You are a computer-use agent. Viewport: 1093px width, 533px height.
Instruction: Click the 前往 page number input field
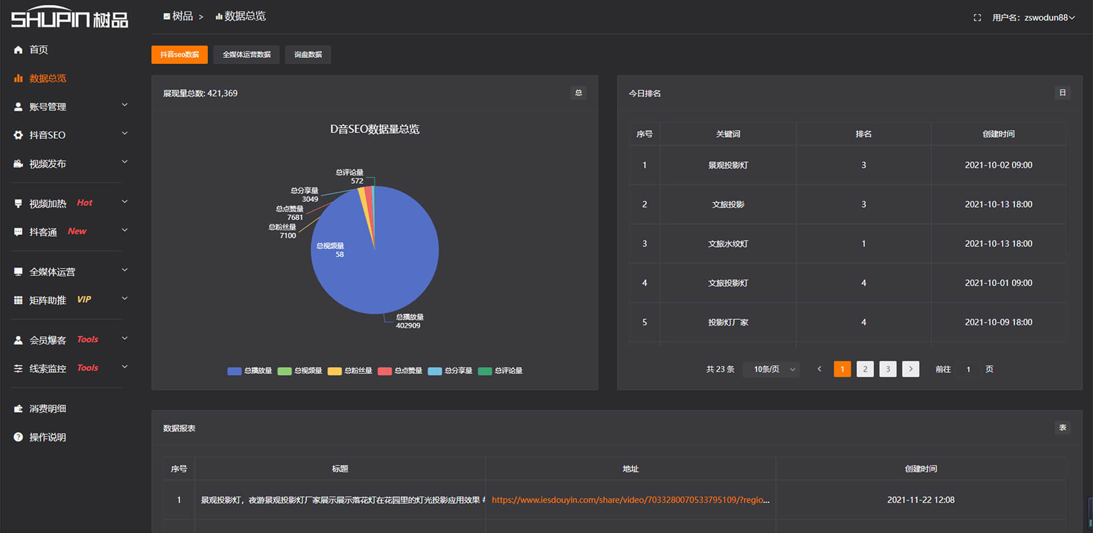pyautogui.click(x=968, y=370)
